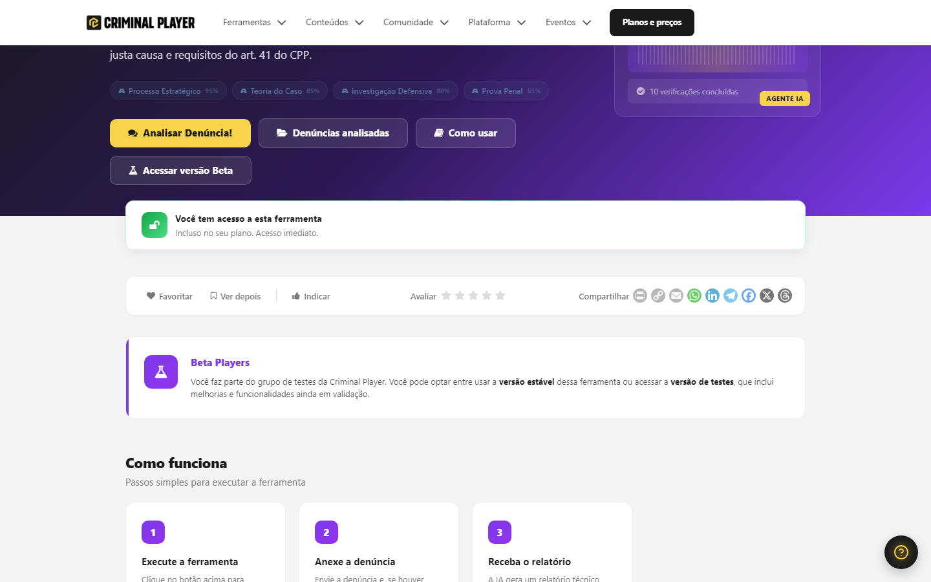Click the Criminal Player logo
Viewport: 931px width, 582px height.
tap(141, 23)
